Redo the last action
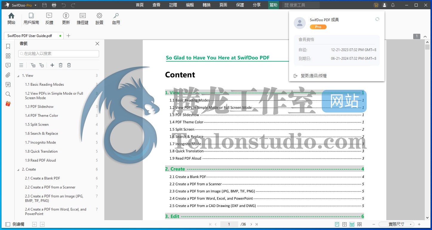Image resolution: width=432 pixels, height=230 pixels. (73, 5)
